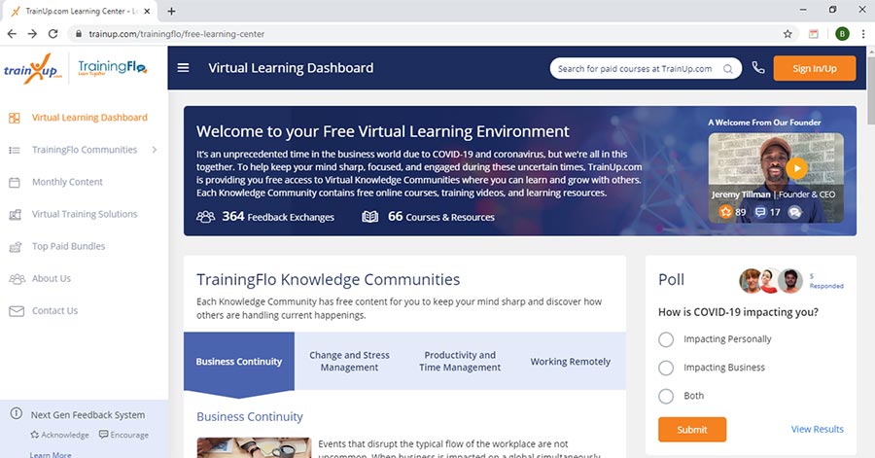Viewport: 875px width, 458px height.
Task: Click the About Us people icon
Action: 17,279
